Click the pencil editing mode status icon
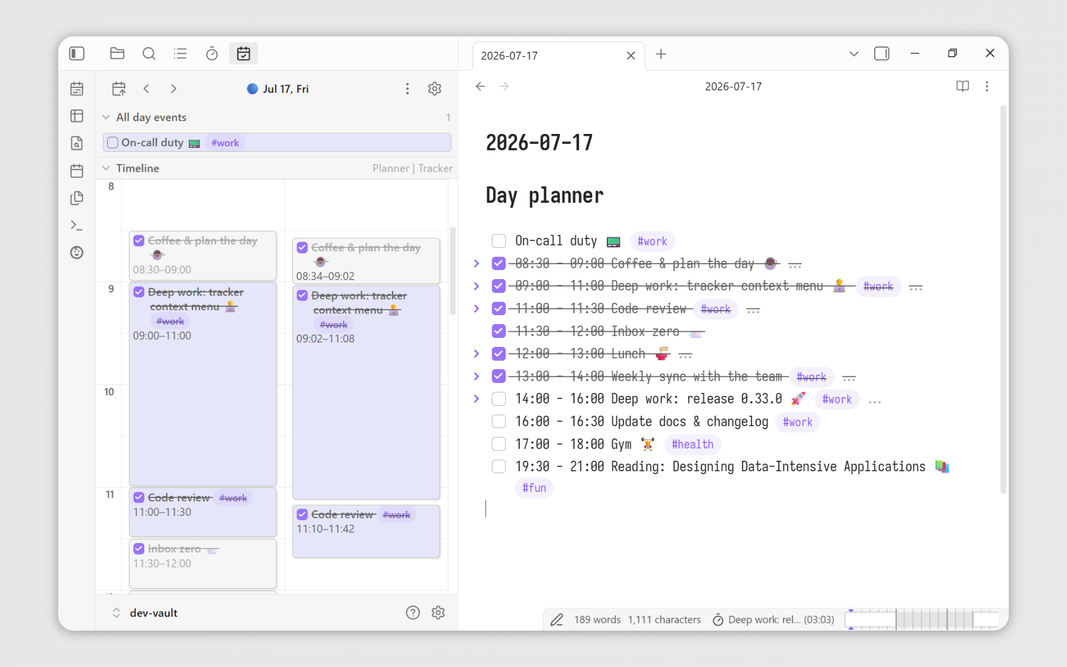Image resolution: width=1067 pixels, height=667 pixels. (557, 619)
